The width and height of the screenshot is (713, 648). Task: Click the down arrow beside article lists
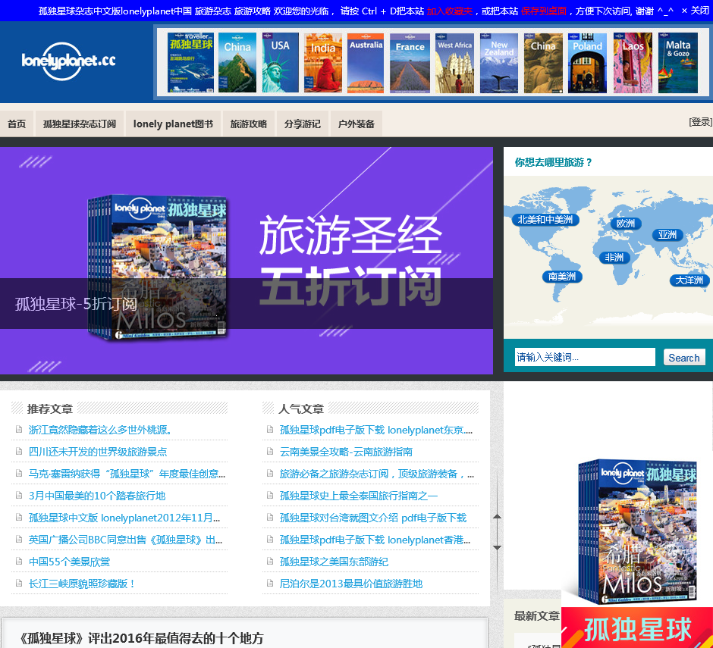tap(497, 547)
